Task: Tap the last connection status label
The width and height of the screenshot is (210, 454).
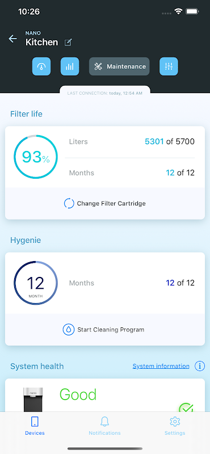Action: [x=105, y=93]
